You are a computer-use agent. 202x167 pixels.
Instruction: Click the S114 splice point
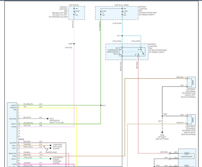(x=122, y=36)
